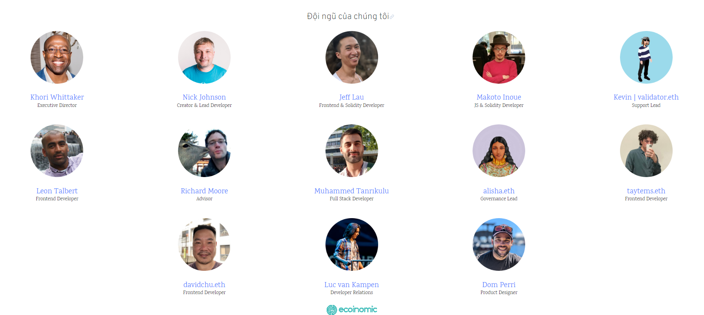Image resolution: width=704 pixels, height=315 pixels.
Task: Open Richard Moore's profile photo
Action: (x=204, y=151)
